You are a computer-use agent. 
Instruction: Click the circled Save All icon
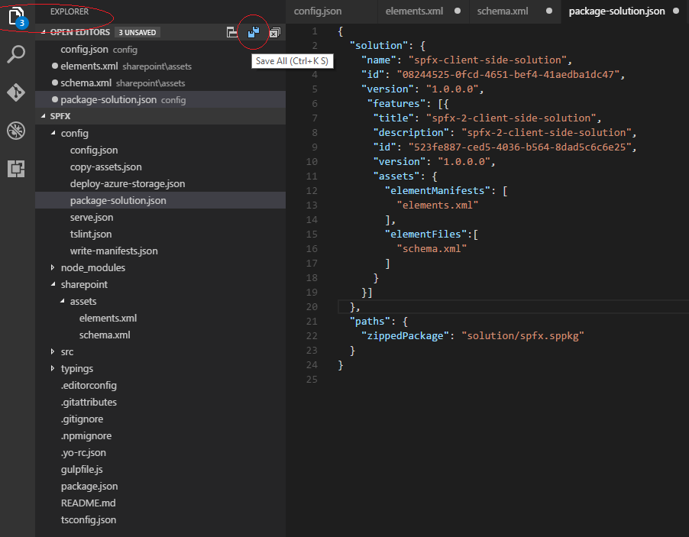253,32
